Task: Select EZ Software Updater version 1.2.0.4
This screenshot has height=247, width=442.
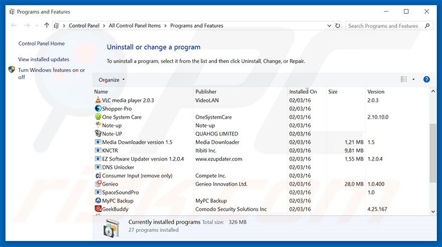Action: [x=143, y=159]
